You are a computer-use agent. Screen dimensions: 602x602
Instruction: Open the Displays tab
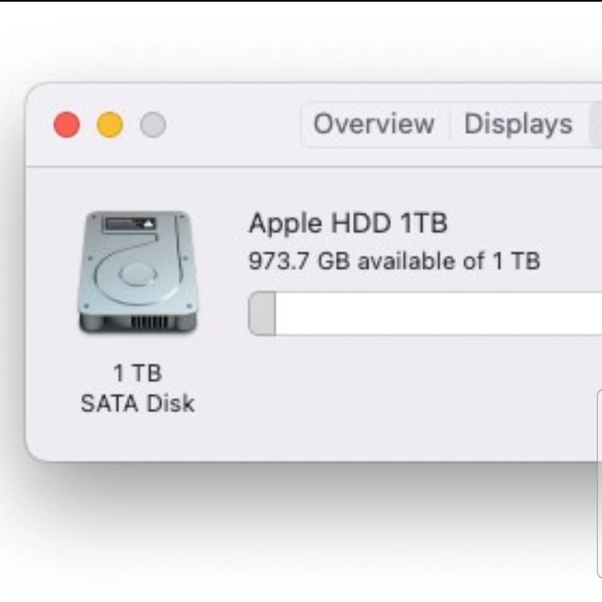(518, 124)
